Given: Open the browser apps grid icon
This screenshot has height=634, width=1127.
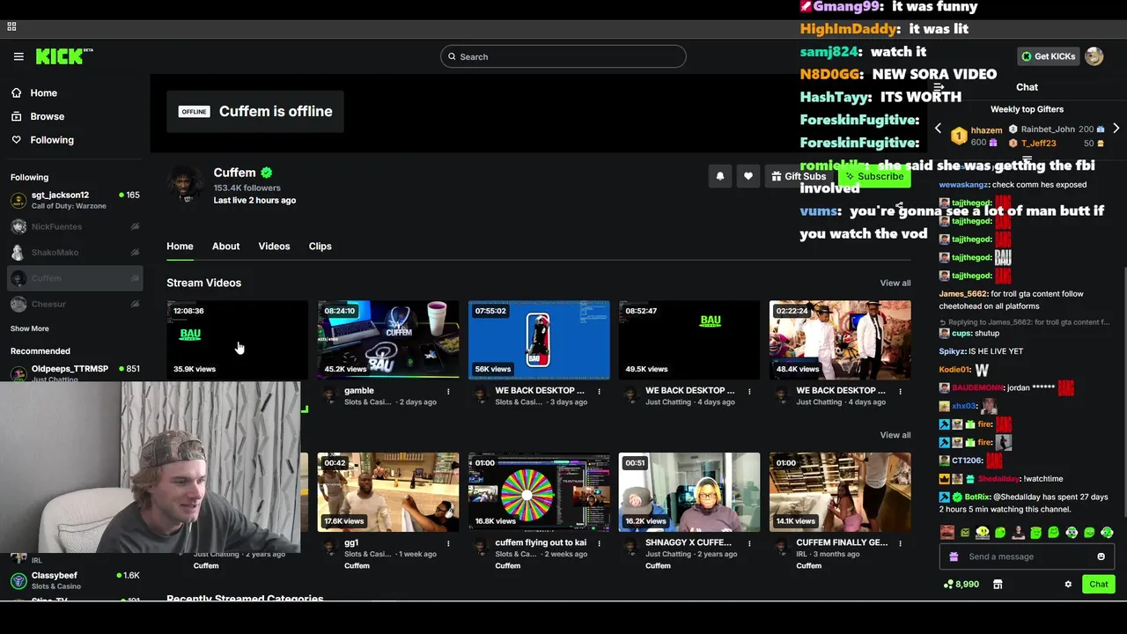Looking at the screenshot, I should point(11,26).
